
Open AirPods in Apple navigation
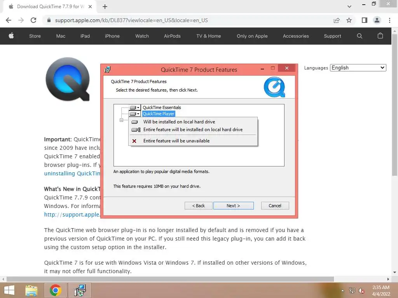tap(172, 36)
